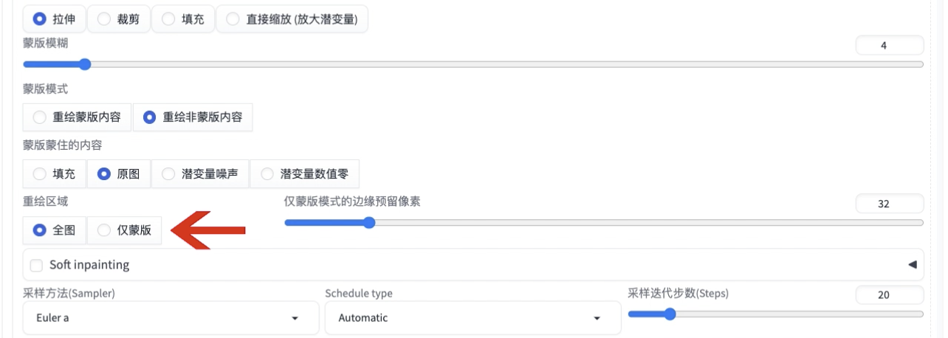Choose 重绘蒙版内容 mask mode
The height and width of the screenshot is (338, 948).
click(78, 117)
